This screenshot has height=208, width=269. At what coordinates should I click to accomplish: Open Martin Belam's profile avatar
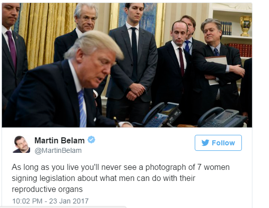coord(22,144)
